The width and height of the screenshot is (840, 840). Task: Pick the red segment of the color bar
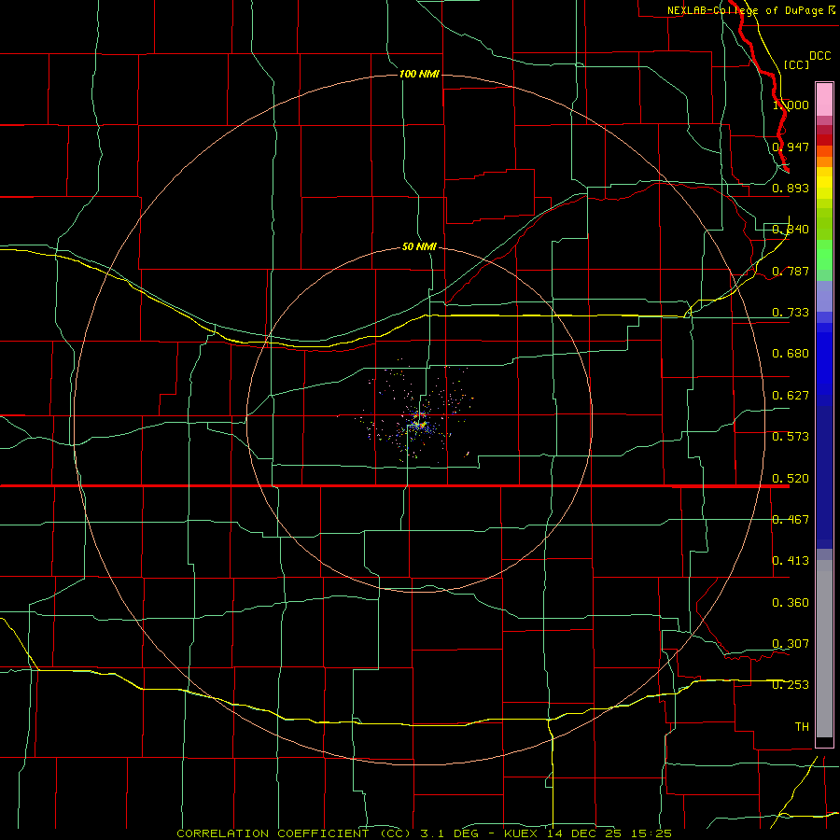pos(824,140)
